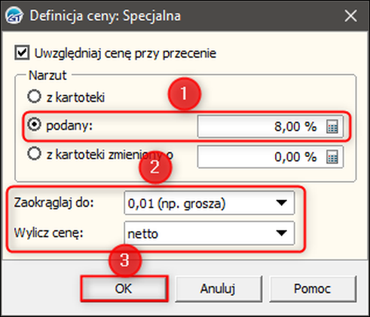Viewport: 370px width, 317px height.
Task: Click the Narzut group label
Action: (x=47, y=75)
